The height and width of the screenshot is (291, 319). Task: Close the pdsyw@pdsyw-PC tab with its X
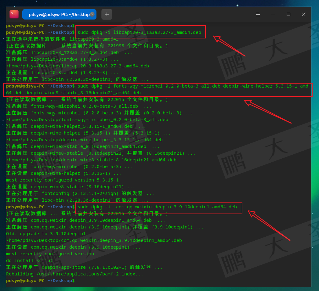pyautogui.click(x=92, y=14)
